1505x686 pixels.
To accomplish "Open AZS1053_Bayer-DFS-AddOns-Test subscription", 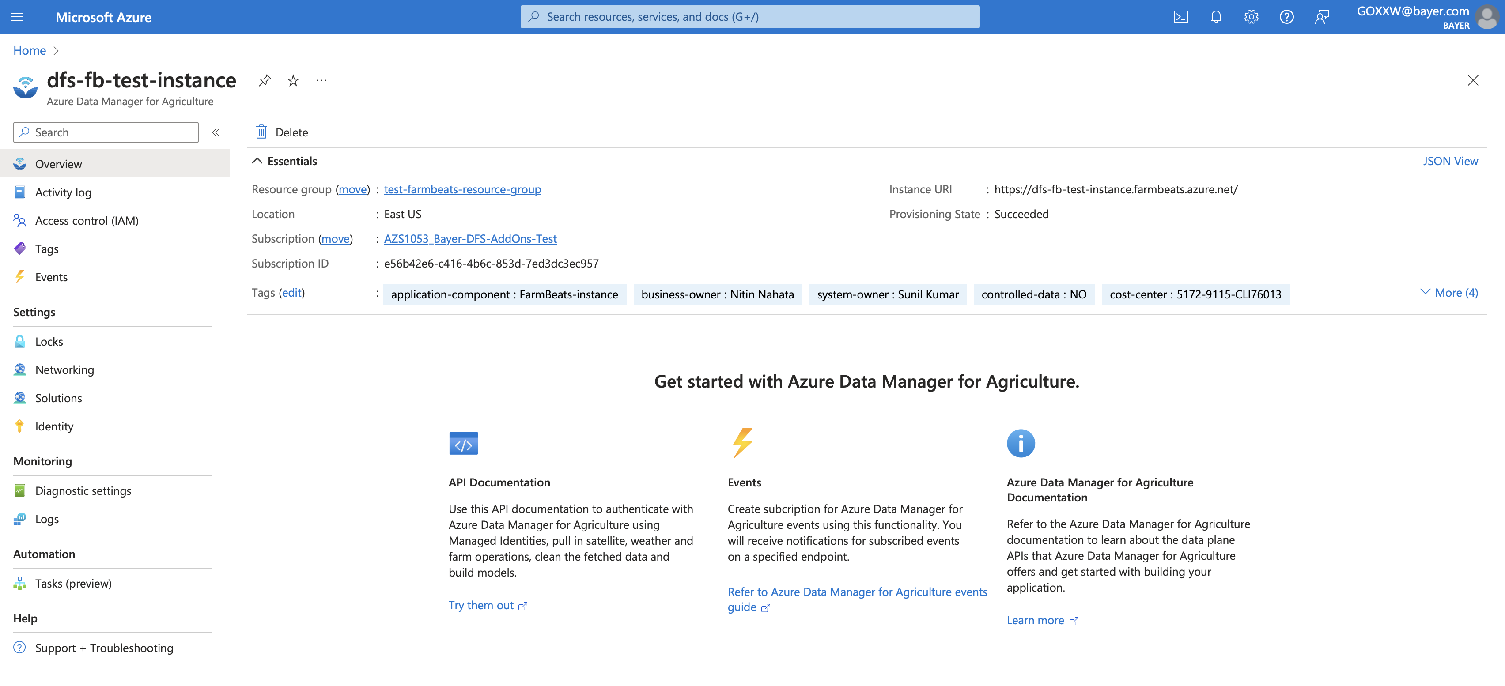I will pos(470,238).
